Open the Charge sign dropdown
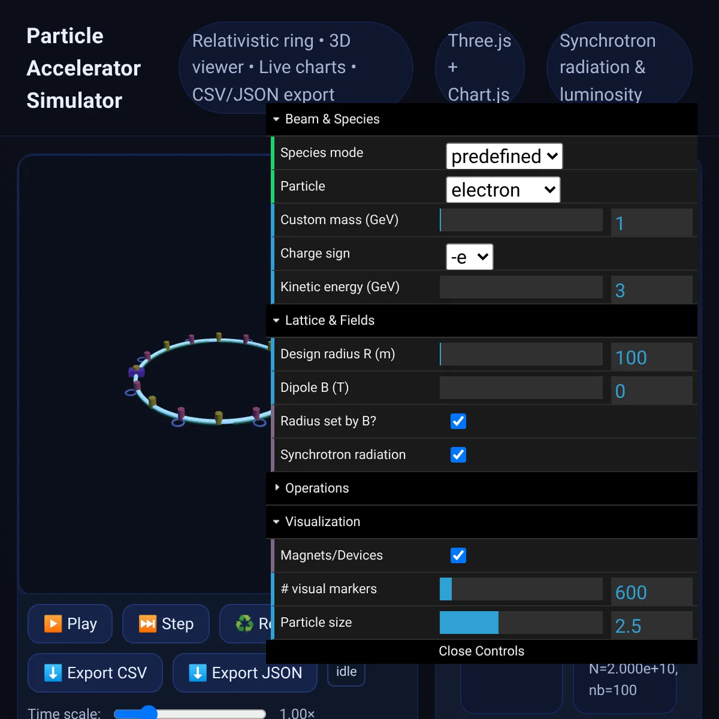719x719 pixels. click(469, 257)
